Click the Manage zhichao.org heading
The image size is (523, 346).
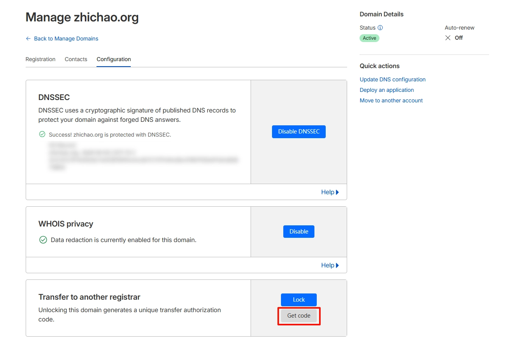(82, 18)
